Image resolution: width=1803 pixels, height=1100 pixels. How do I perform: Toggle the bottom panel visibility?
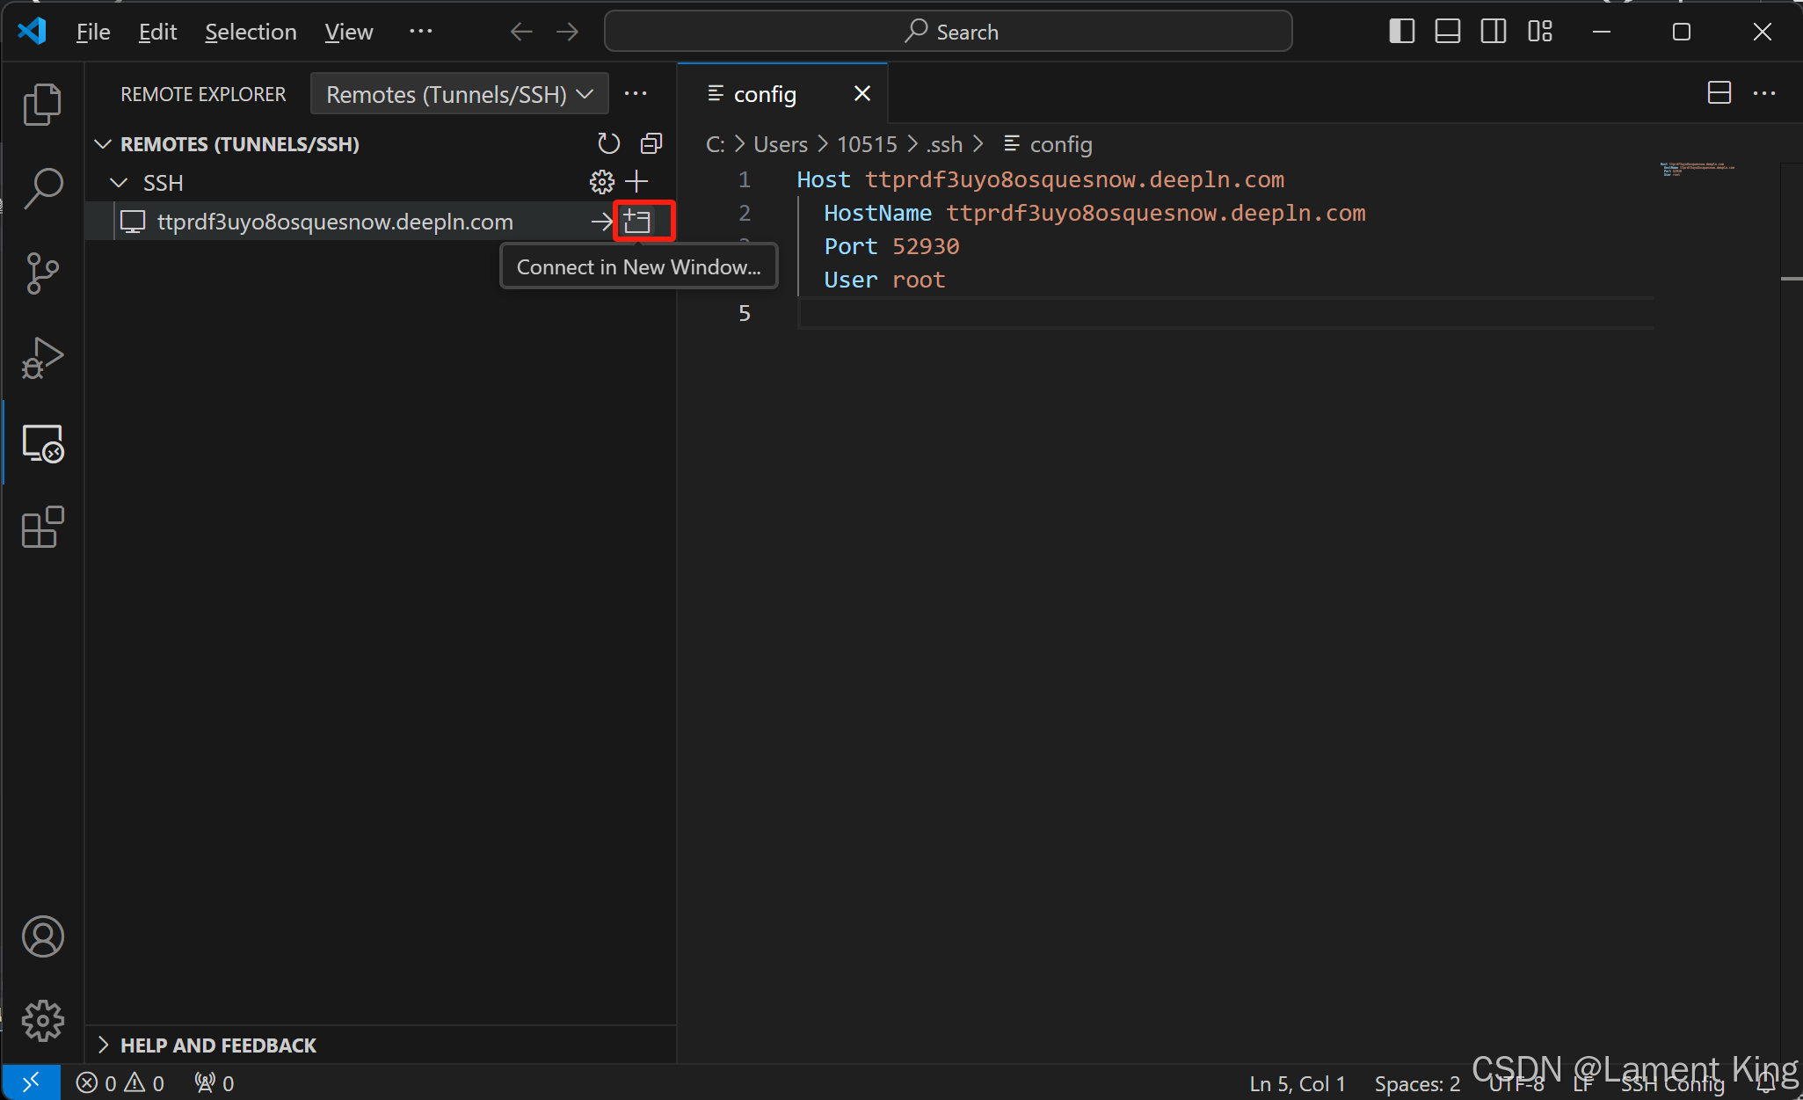click(x=1447, y=32)
